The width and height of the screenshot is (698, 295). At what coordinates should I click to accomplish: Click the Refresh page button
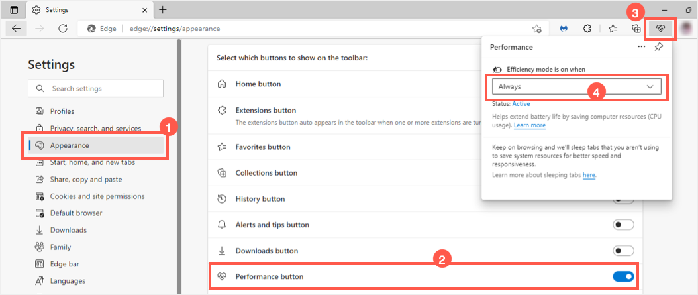63,29
